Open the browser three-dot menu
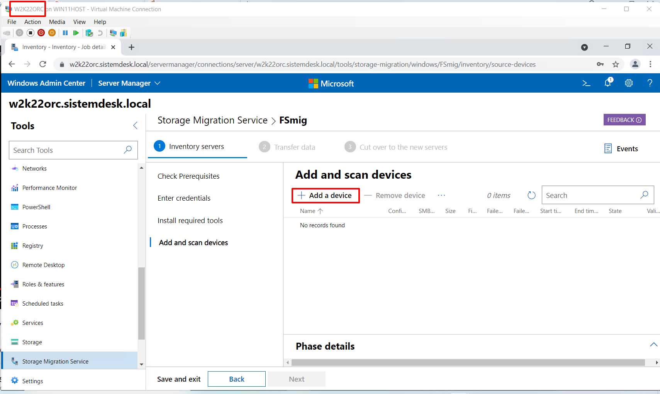Screen dimensions: 660x394 tap(650, 64)
